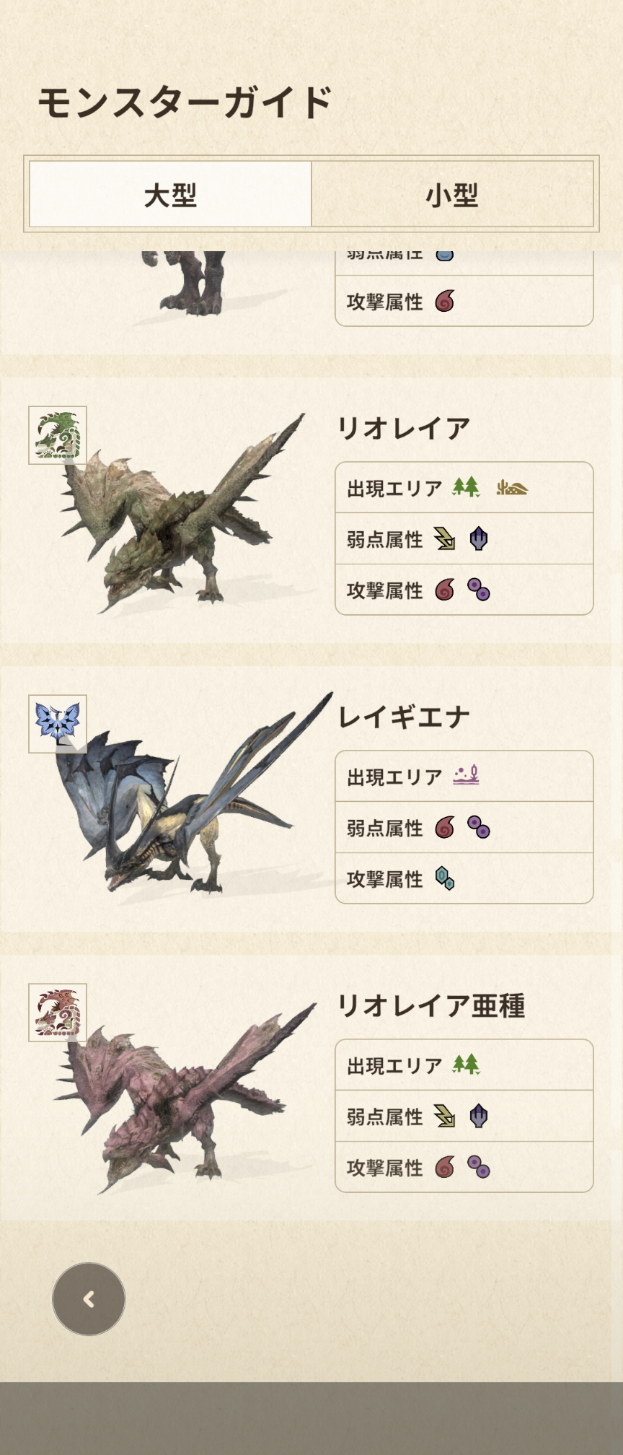
Task: Click the fire weakness icon for レイギエナ
Action: (445, 827)
